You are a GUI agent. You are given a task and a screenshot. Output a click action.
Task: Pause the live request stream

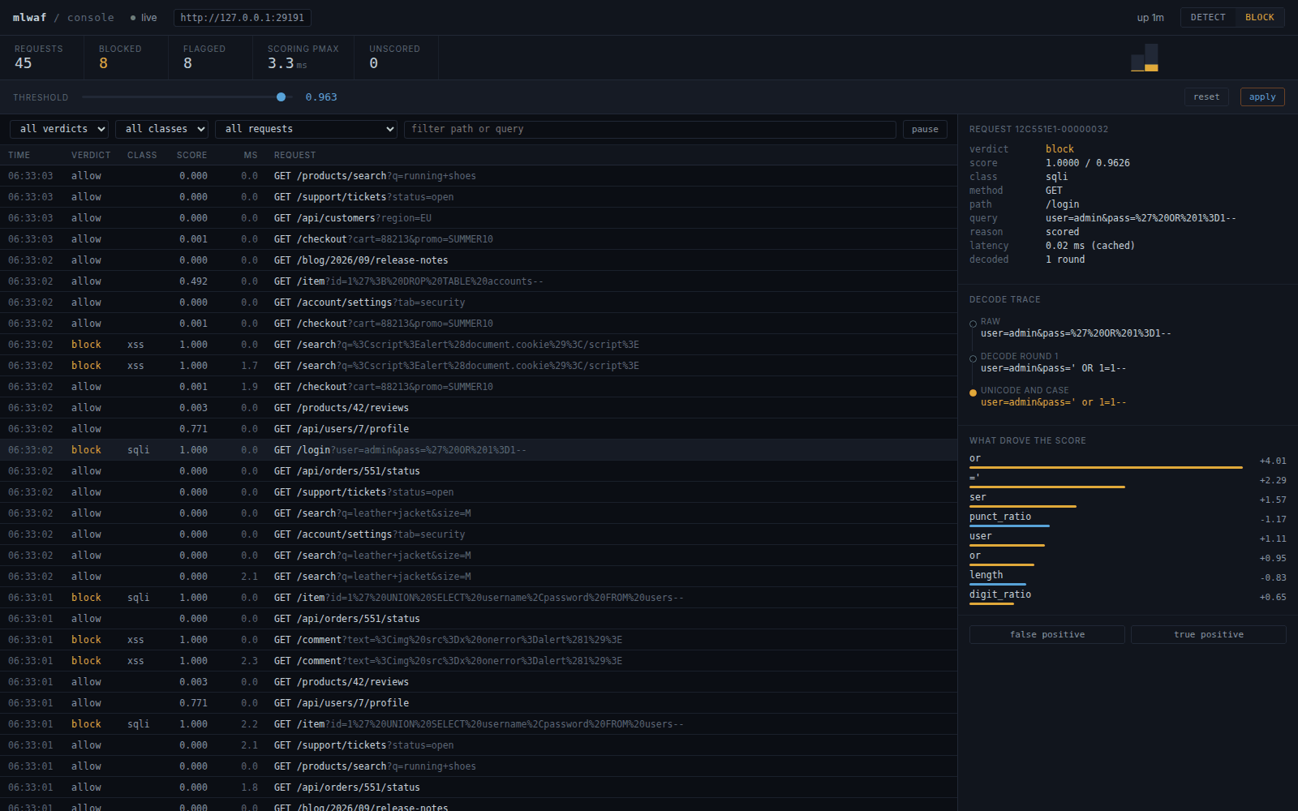tap(925, 129)
